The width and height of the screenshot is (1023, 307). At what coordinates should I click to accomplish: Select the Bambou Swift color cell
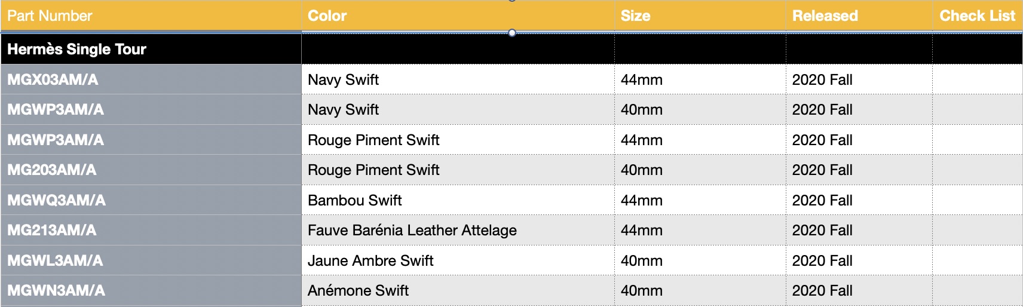[458, 200]
